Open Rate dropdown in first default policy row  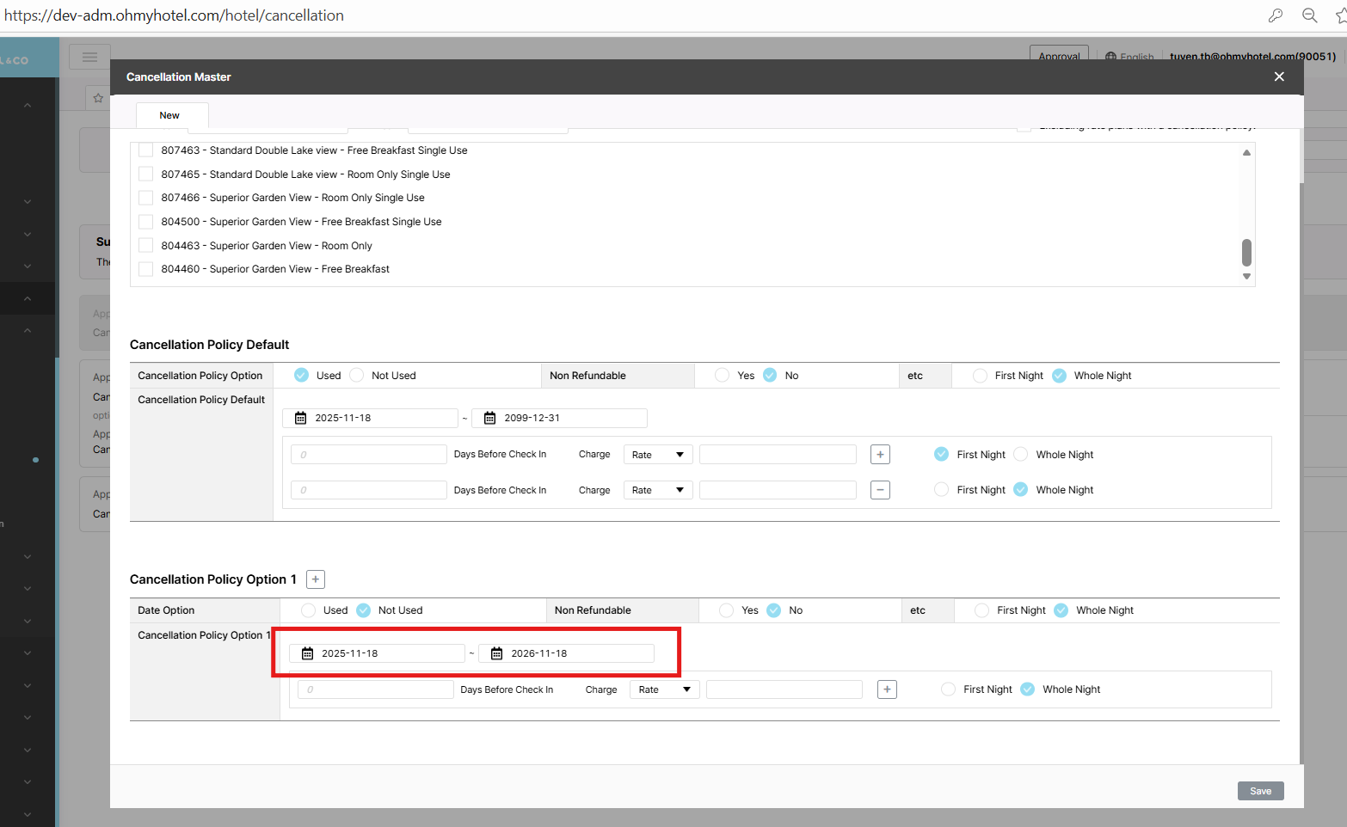click(658, 455)
